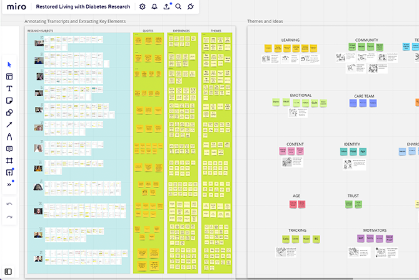Open the apps plug icon
The height and width of the screenshot is (280, 419).
(x=191, y=7)
